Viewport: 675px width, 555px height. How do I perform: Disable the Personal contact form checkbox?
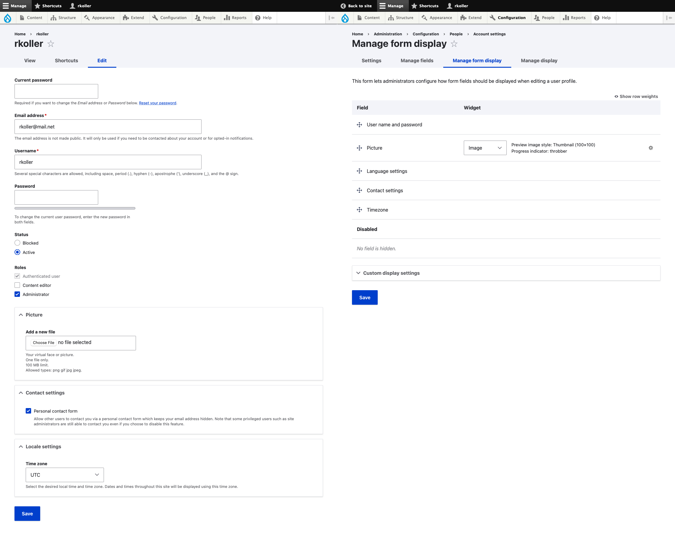click(x=28, y=411)
